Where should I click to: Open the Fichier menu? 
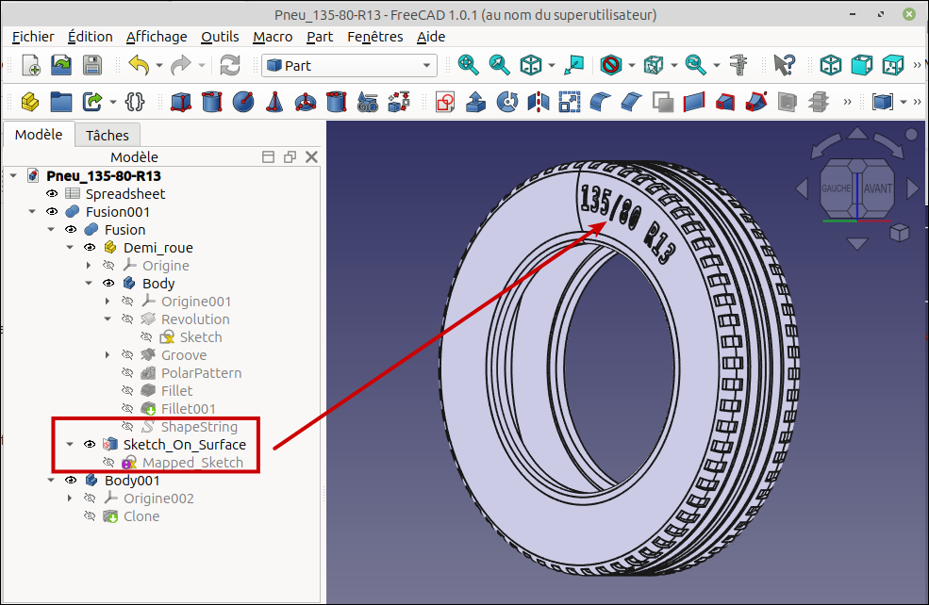click(33, 37)
